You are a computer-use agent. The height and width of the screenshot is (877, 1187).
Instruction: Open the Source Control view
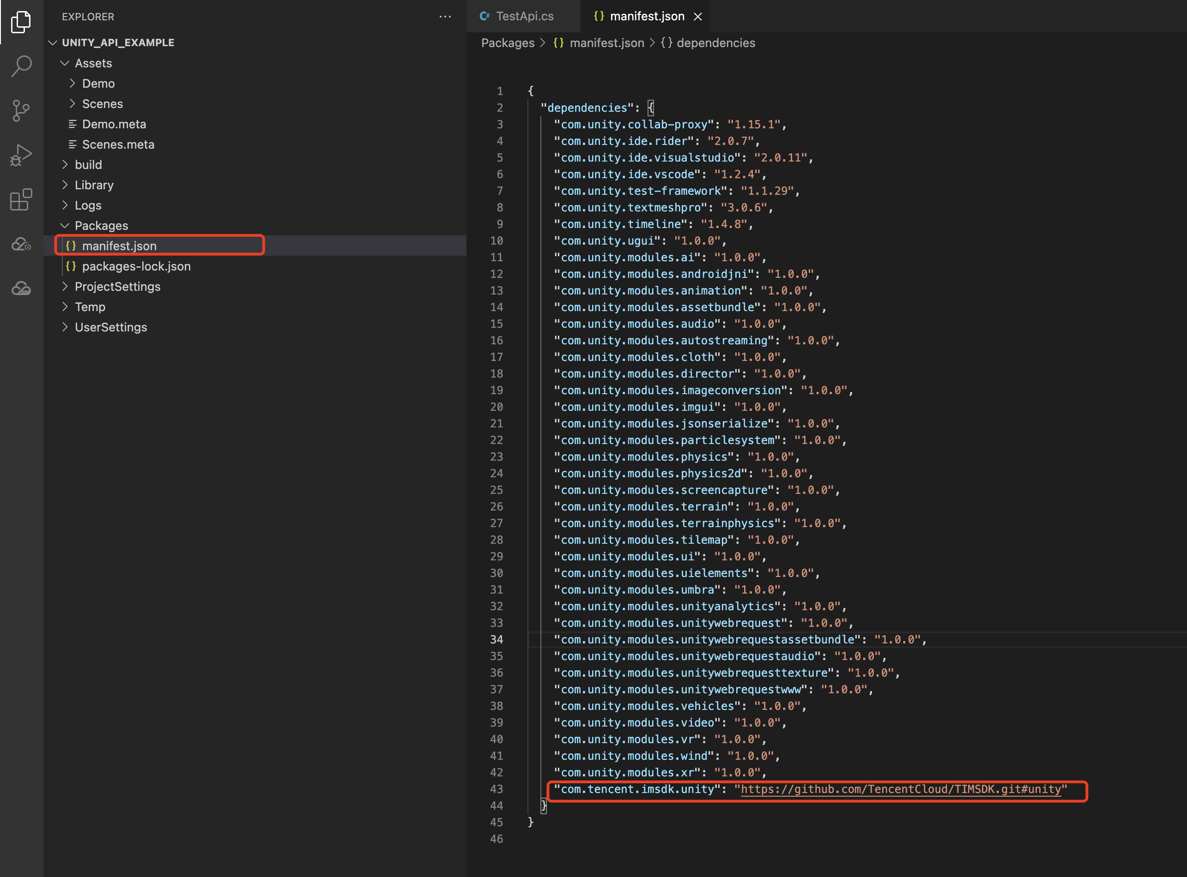click(x=21, y=110)
